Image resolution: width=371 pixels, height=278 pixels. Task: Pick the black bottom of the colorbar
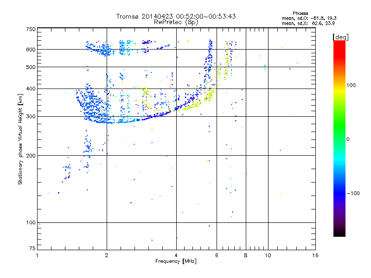click(x=339, y=233)
